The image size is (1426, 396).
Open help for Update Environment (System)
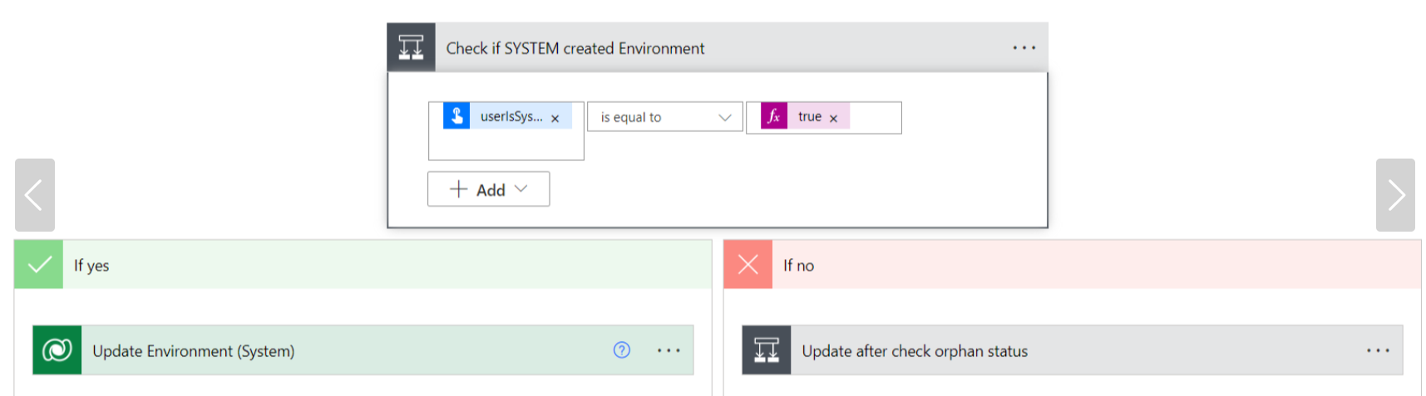click(622, 350)
